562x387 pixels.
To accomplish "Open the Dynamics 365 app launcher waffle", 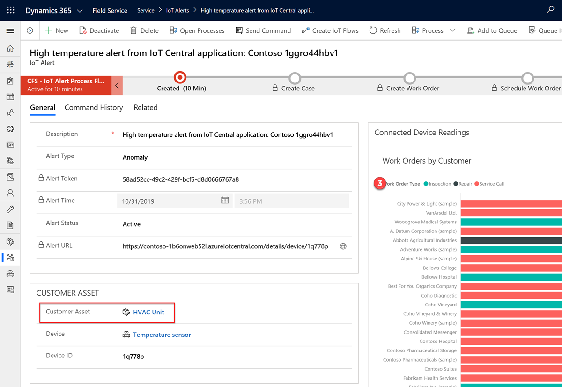I will [10, 10].
